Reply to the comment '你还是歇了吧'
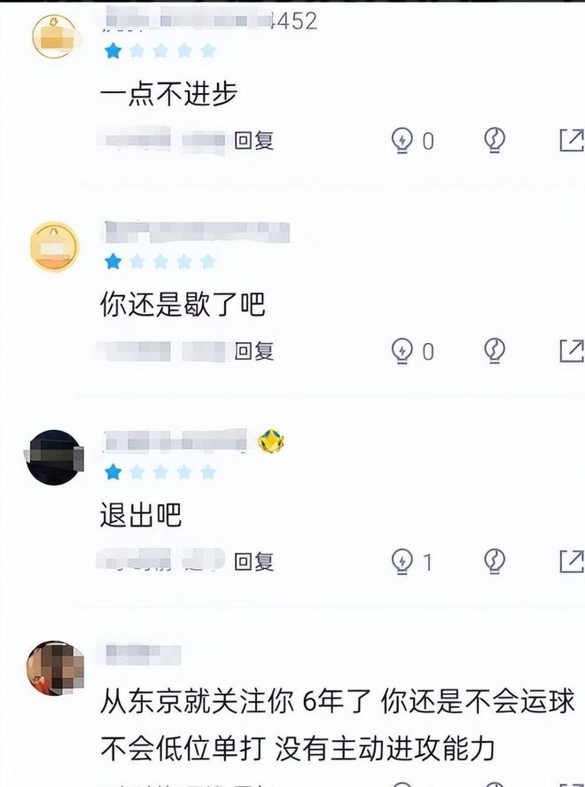 [253, 351]
